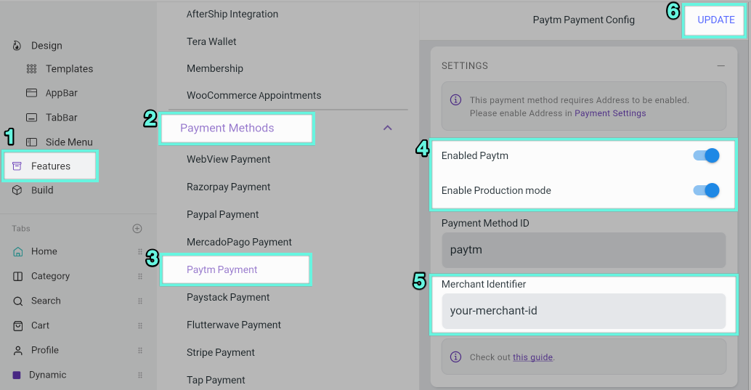Viewport: 751px width, 390px height.
Task: Click the Dynamic purple square icon
Action: click(17, 375)
